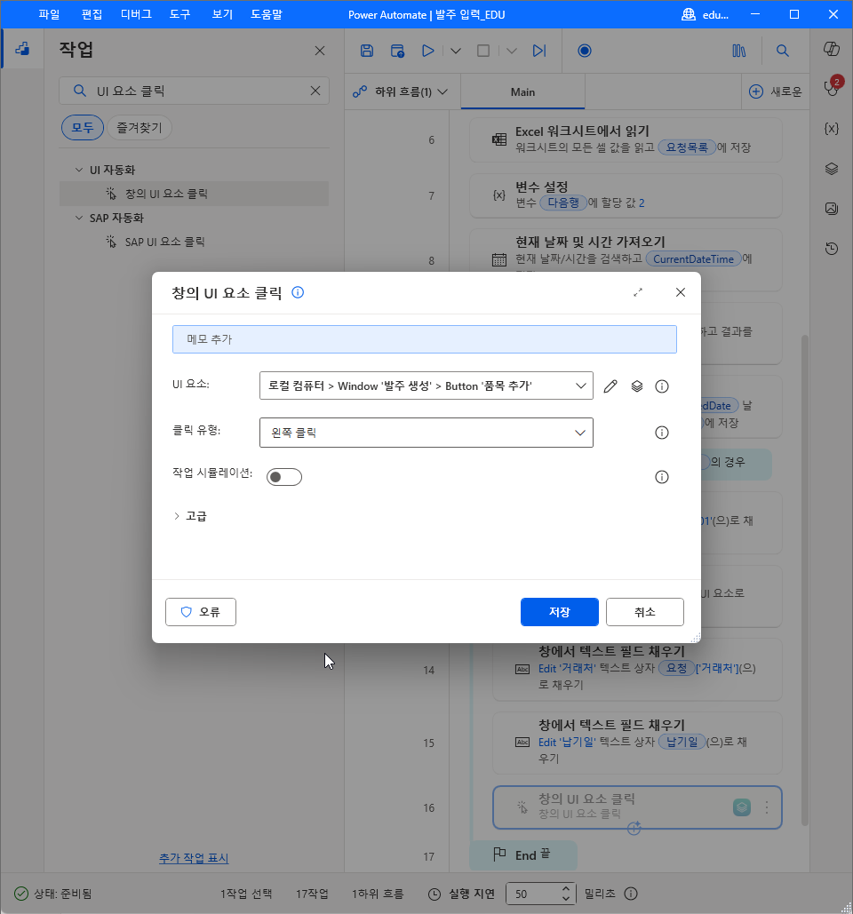This screenshot has height=914, width=853.
Task: Click the Save As toolbar icon
Action: [398, 51]
